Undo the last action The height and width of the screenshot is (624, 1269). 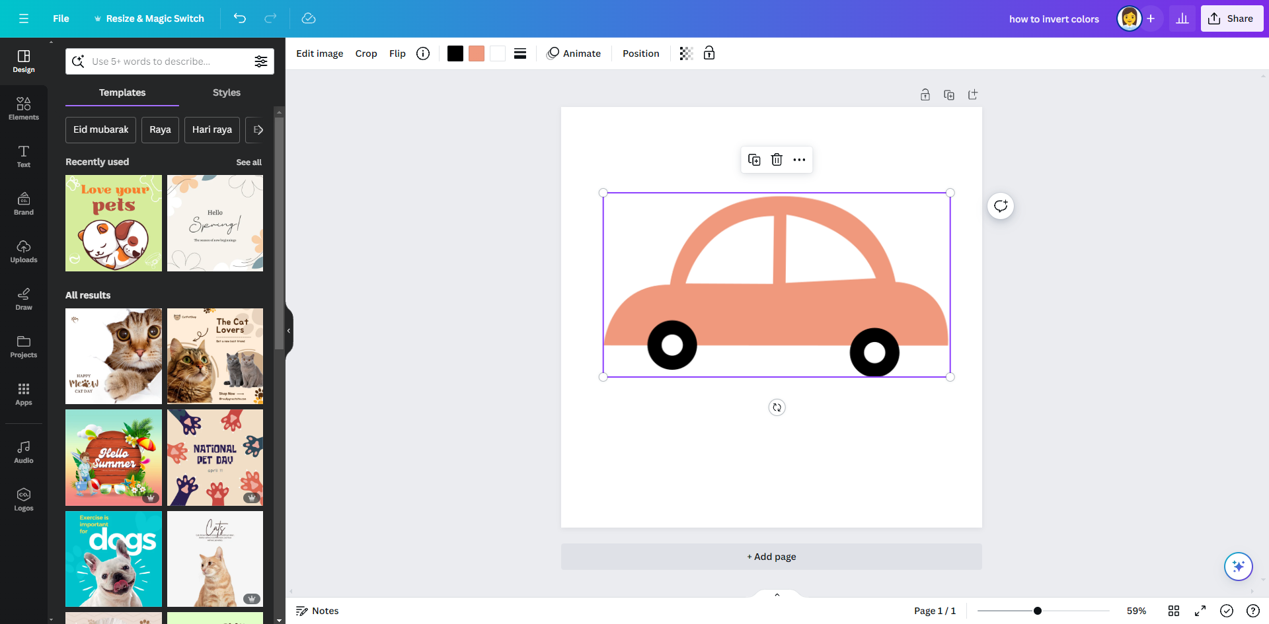click(240, 18)
